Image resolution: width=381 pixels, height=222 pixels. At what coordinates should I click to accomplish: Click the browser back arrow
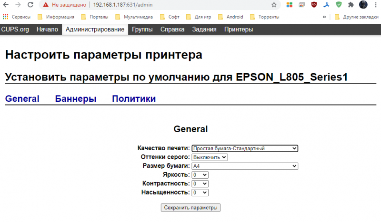[x=6, y=5]
